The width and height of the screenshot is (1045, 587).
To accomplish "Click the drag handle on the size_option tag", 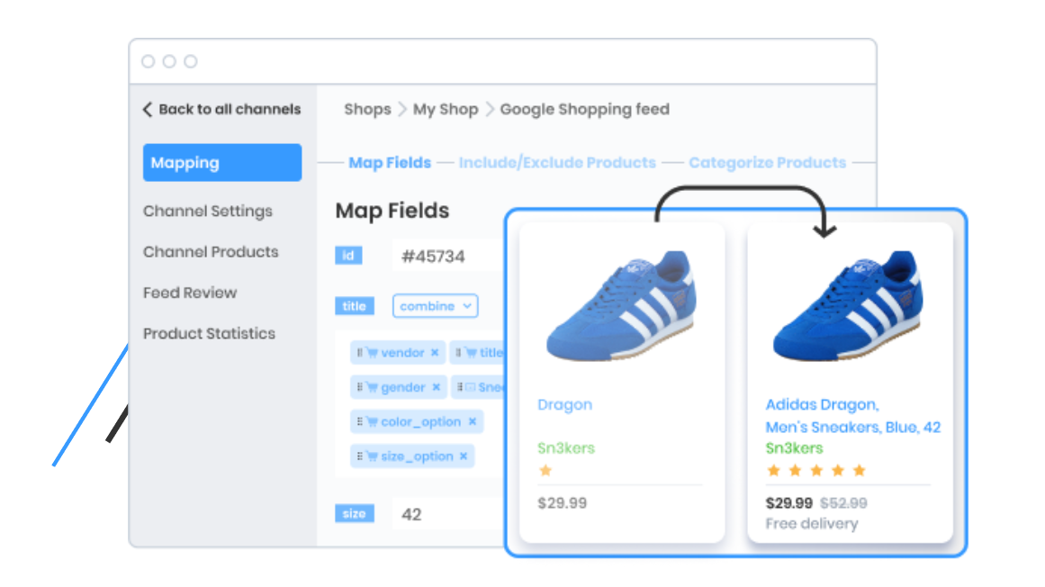I will pyautogui.click(x=360, y=456).
